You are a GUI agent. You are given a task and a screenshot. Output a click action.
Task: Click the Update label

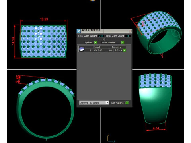pos(89,43)
